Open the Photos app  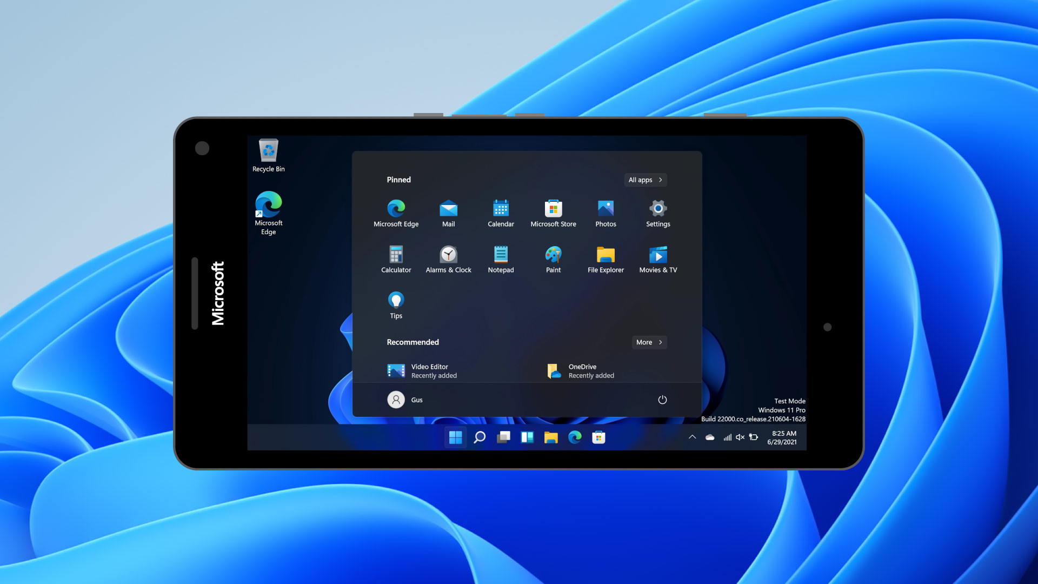point(605,214)
